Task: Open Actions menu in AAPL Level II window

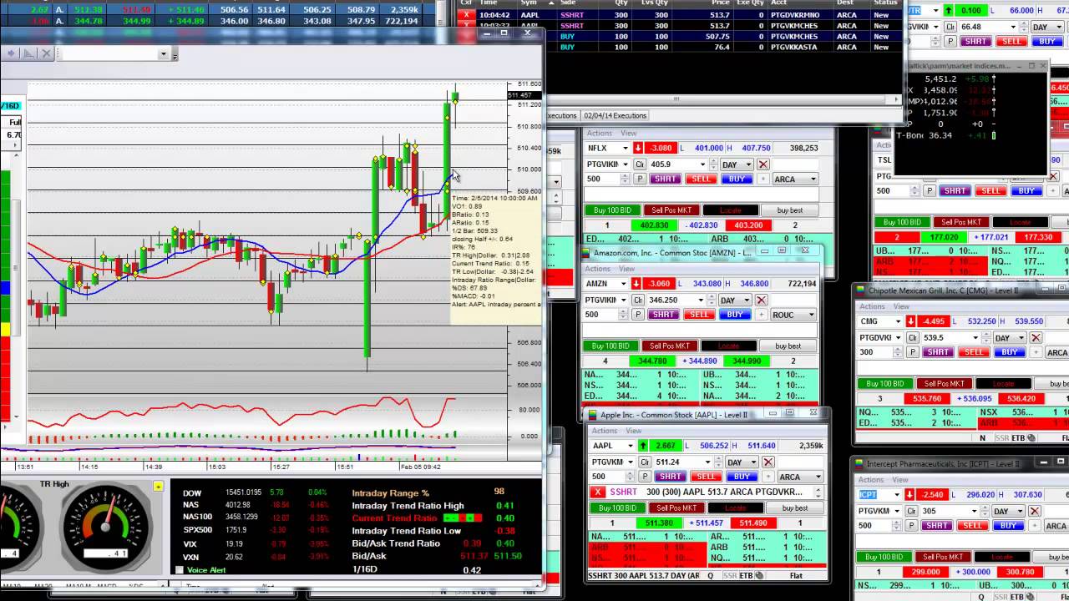Action: [605, 431]
